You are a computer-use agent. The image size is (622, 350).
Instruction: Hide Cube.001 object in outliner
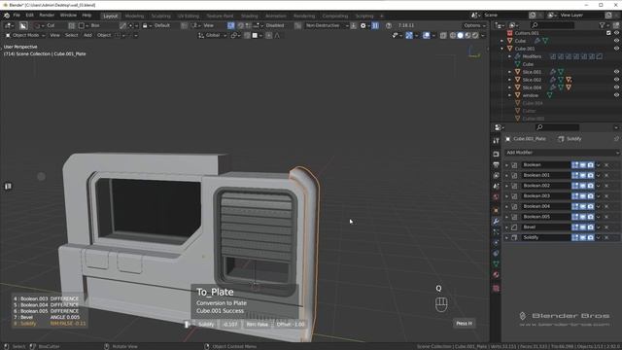click(x=616, y=49)
